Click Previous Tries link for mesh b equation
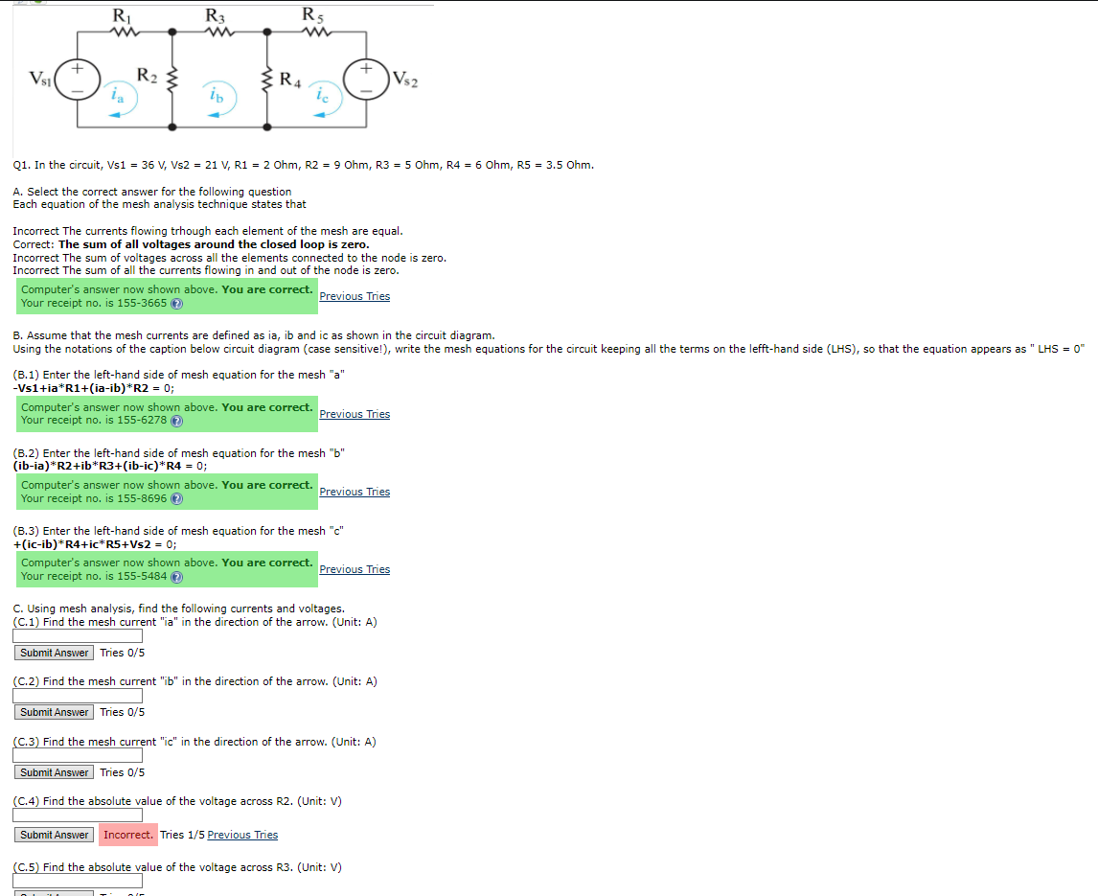Image resolution: width=1098 pixels, height=896 pixels. pos(355,492)
